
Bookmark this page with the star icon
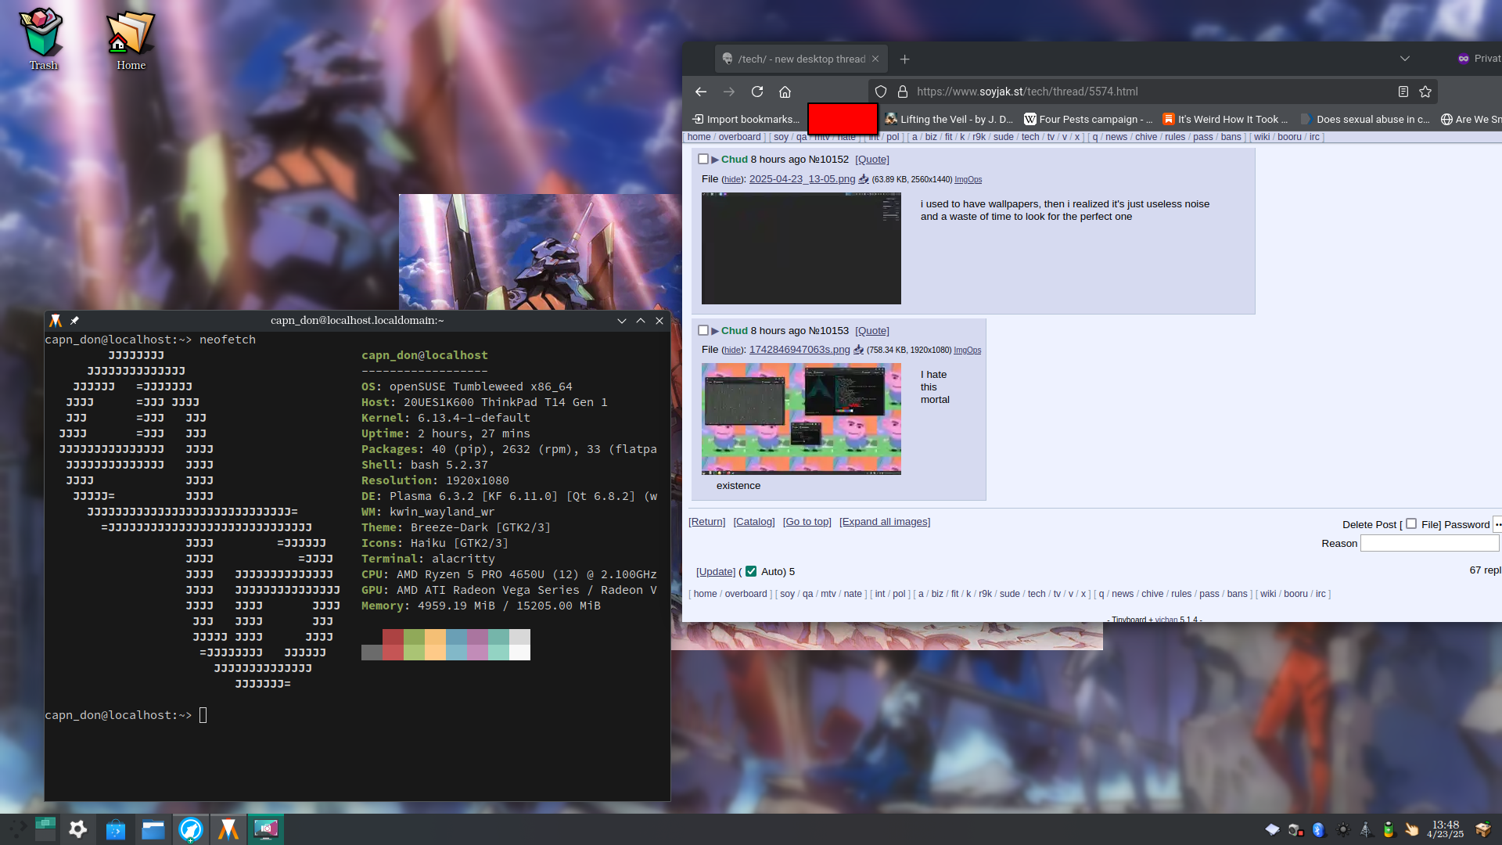[1425, 92]
